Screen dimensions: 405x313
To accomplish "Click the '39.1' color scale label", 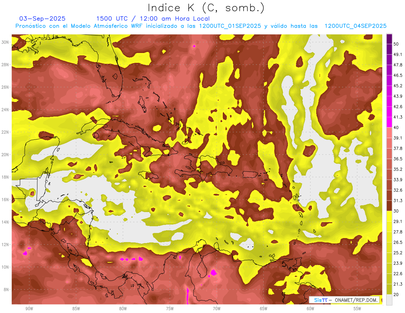I will (x=398, y=138).
